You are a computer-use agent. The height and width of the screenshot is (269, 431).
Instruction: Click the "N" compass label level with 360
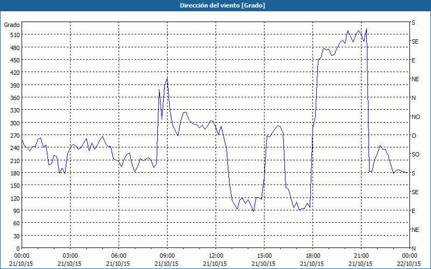[x=413, y=98]
